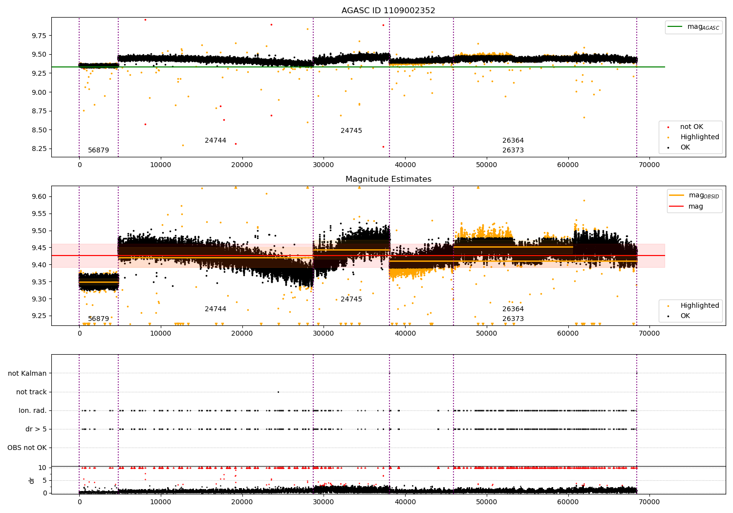Click the lone 'not track' data point

coord(278,392)
